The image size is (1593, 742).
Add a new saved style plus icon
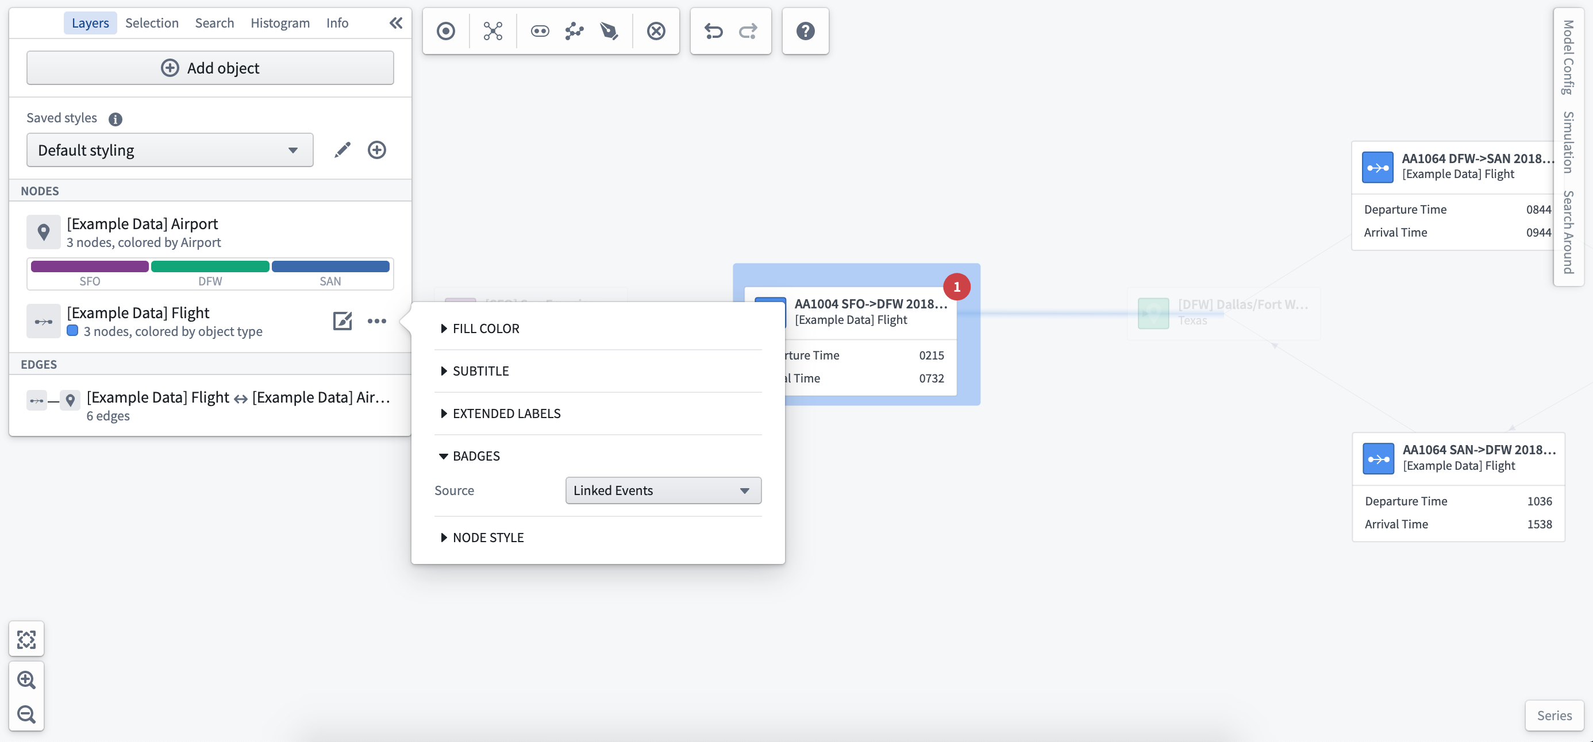(376, 150)
